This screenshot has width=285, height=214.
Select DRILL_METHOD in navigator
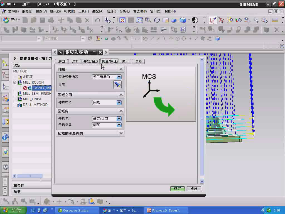(x=35, y=105)
